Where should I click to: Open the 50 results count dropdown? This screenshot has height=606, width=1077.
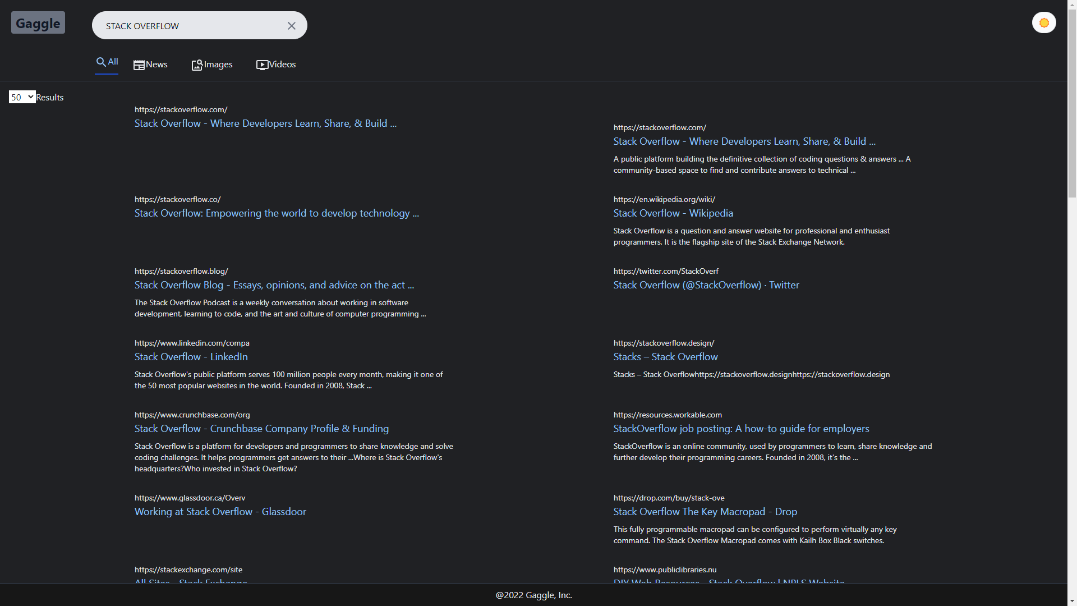click(22, 97)
